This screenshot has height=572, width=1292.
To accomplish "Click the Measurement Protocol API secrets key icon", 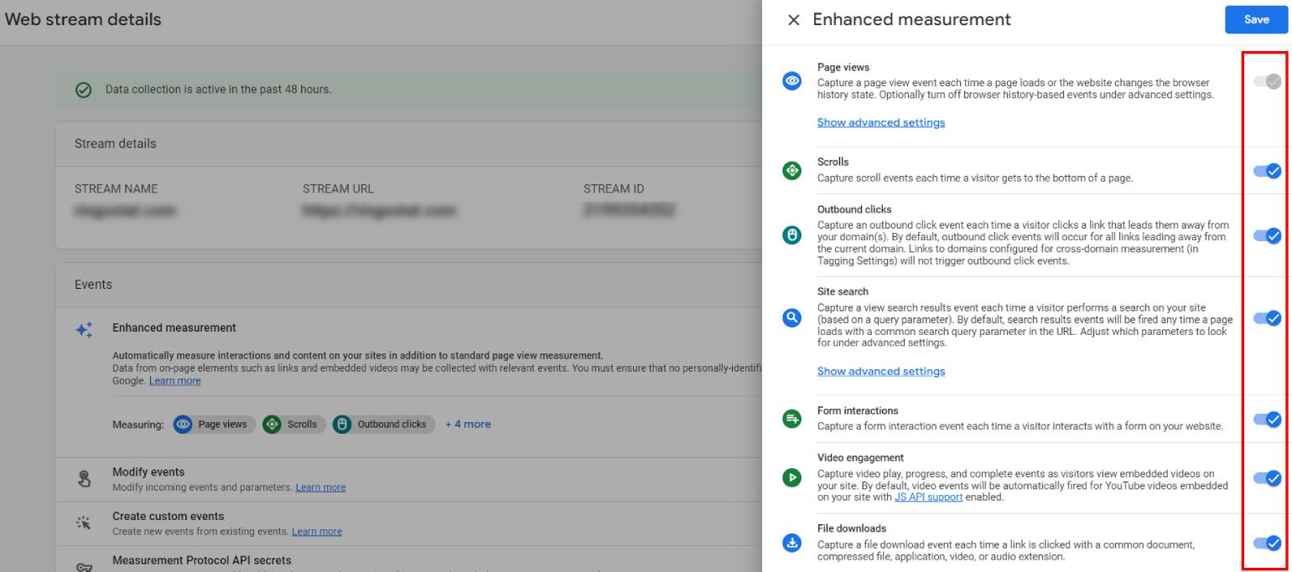I will [84, 566].
